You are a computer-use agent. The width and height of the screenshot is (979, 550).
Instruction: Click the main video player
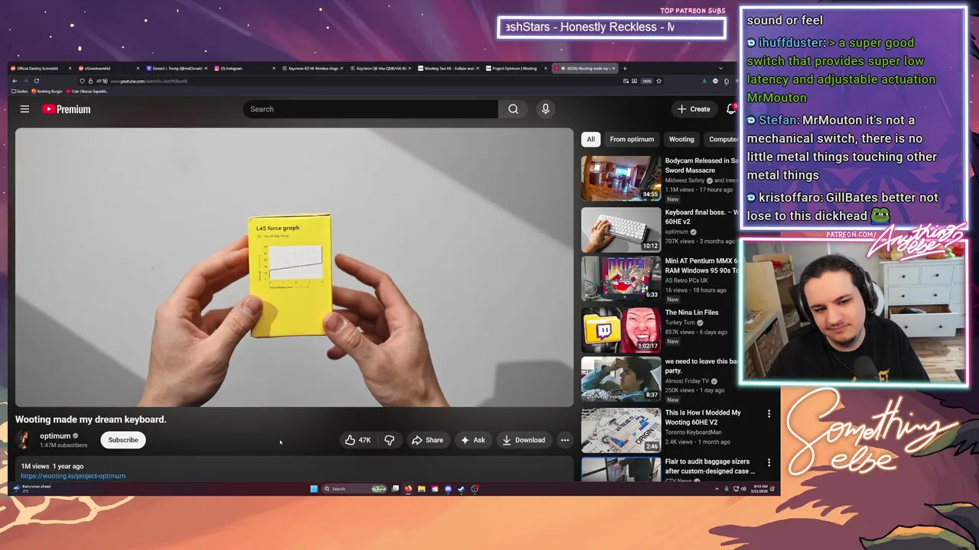coord(294,267)
